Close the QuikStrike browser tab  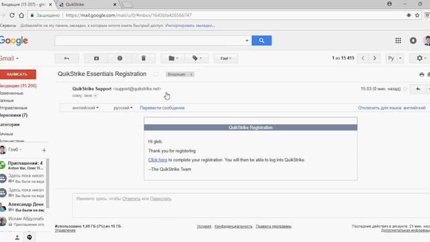(115, 5)
